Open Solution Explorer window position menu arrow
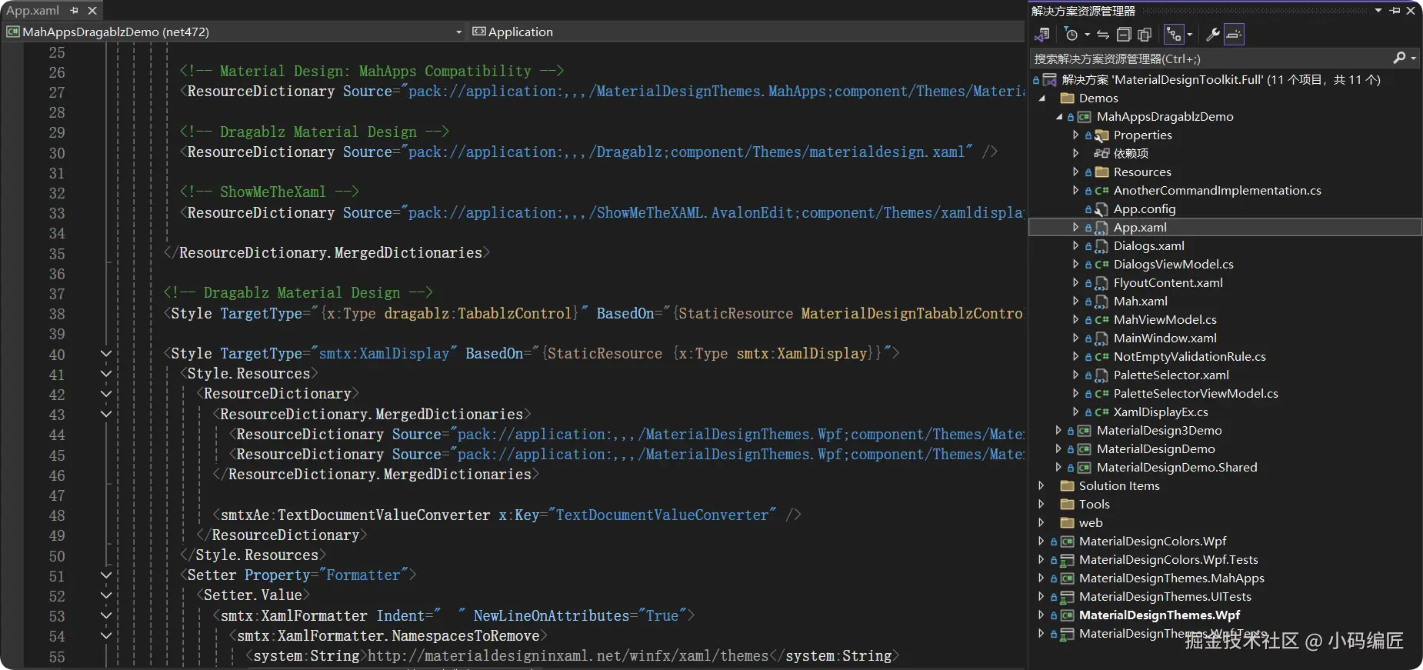 click(x=1378, y=11)
